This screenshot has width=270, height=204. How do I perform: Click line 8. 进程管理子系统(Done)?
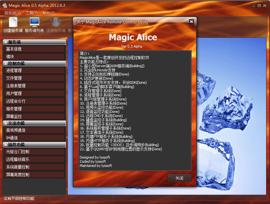100,95
